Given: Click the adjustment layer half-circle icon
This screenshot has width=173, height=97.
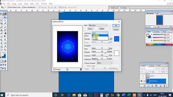Looking at the screenshot, I should [156, 86].
